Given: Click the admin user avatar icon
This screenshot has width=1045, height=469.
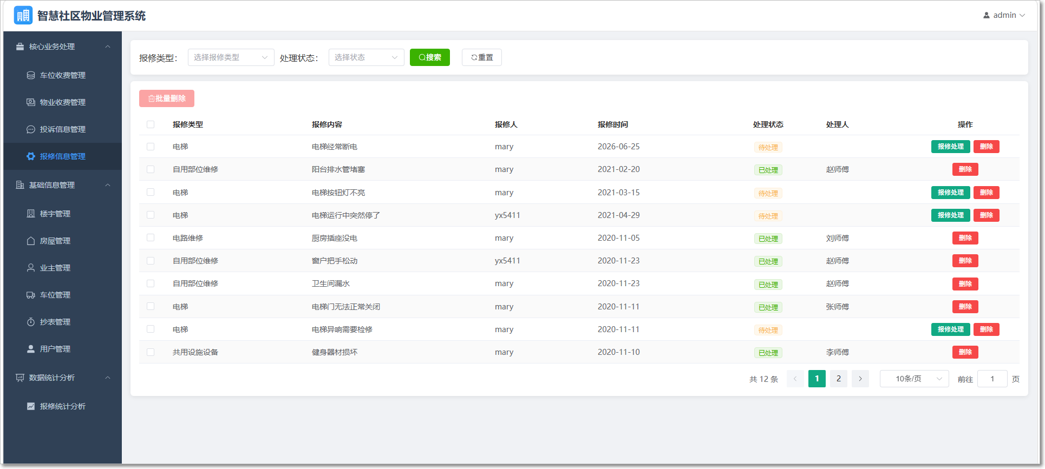Looking at the screenshot, I should 987,15.
